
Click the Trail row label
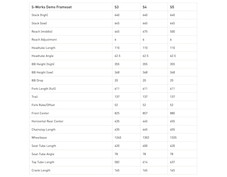coord(35,97)
